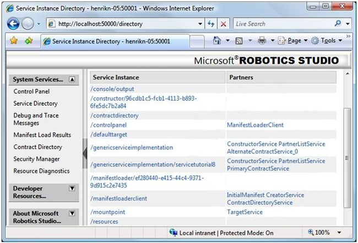Image resolution: width=358 pixels, height=243 pixels.
Task: Open Security Manager in sidebar
Action: pyautogui.click(x=36, y=159)
